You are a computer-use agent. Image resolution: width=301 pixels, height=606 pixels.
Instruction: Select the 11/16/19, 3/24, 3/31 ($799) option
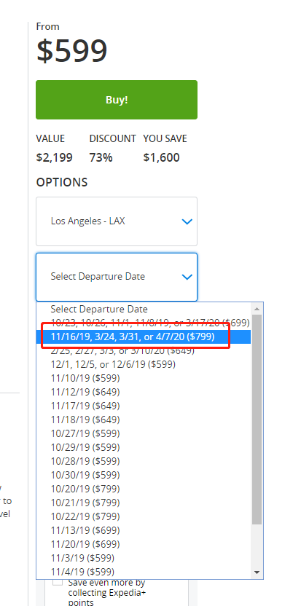click(x=144, y=337)
